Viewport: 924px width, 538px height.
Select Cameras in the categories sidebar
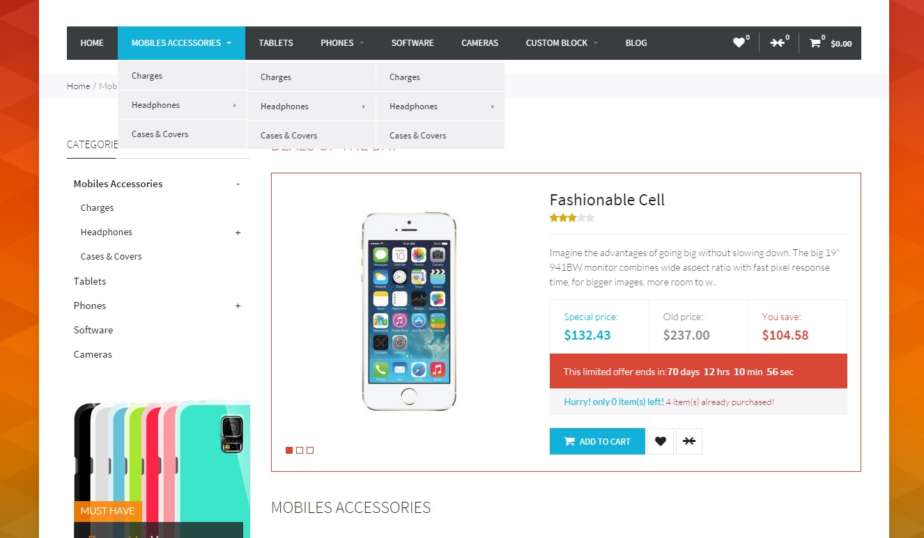click(93, 354)
